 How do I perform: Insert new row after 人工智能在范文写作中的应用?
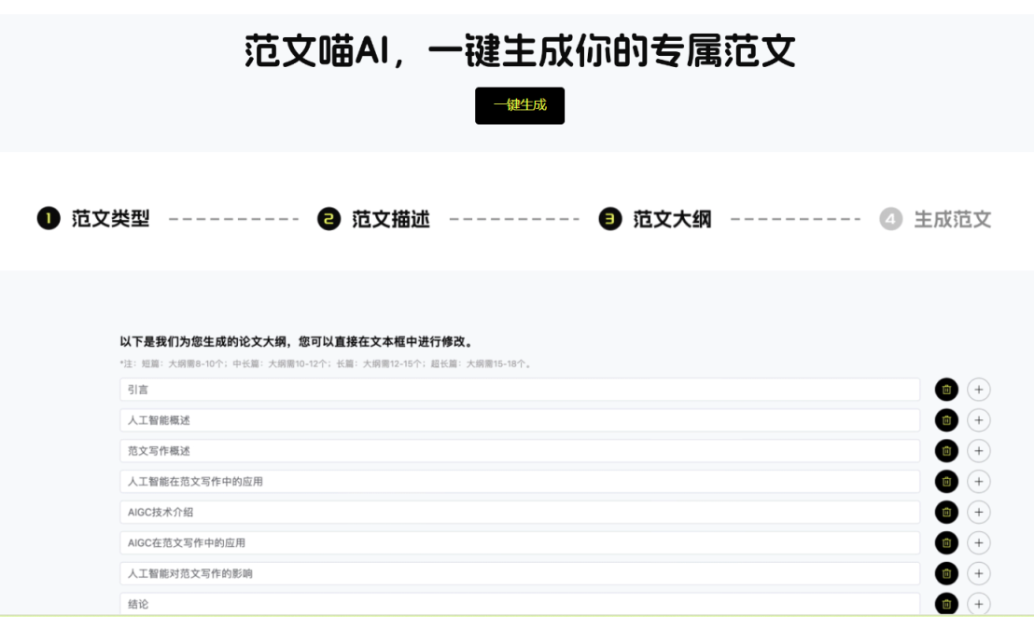click(978, 481)
